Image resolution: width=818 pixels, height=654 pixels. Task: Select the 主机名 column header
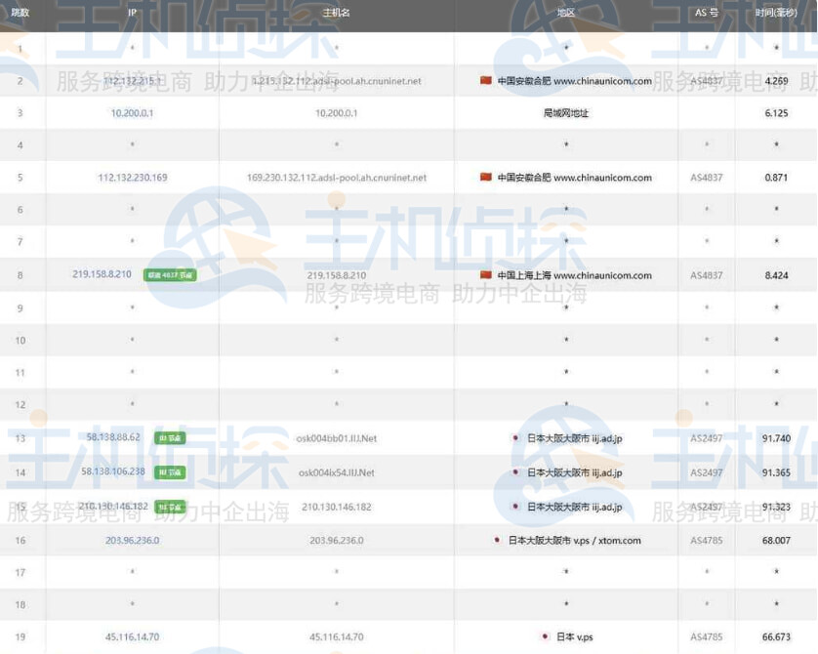[x=336, y=13]
